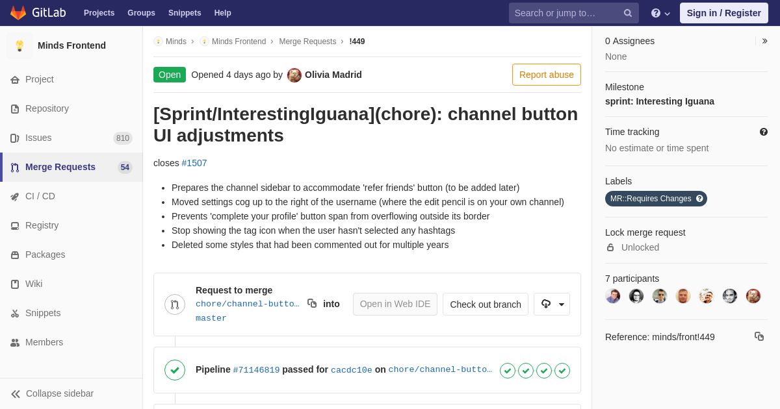The height and width of the screenshot is (409, 780).
Task: Open commit cacdc10e link
Action: [352, 370]
